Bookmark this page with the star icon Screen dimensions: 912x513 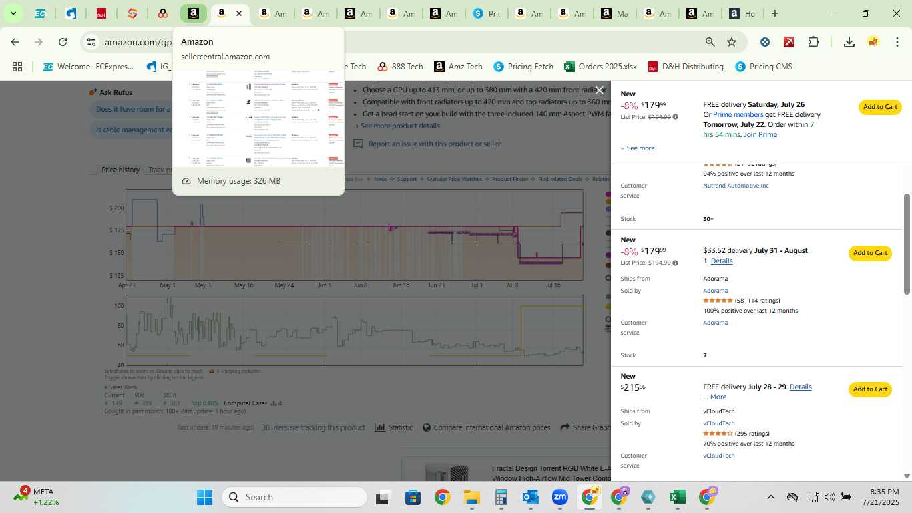coord(732,42)
